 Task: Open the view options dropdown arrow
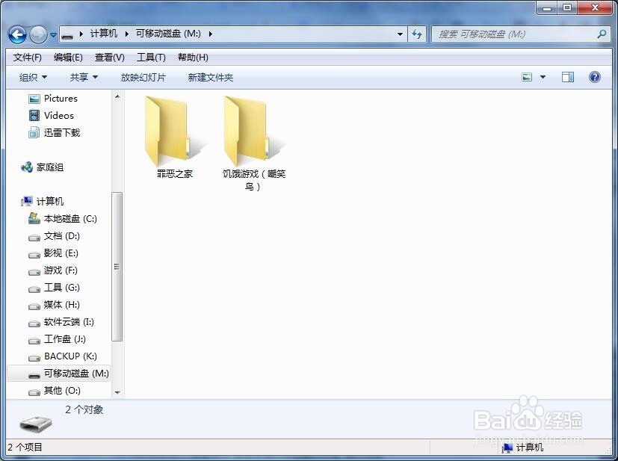(x=543, y=77)
